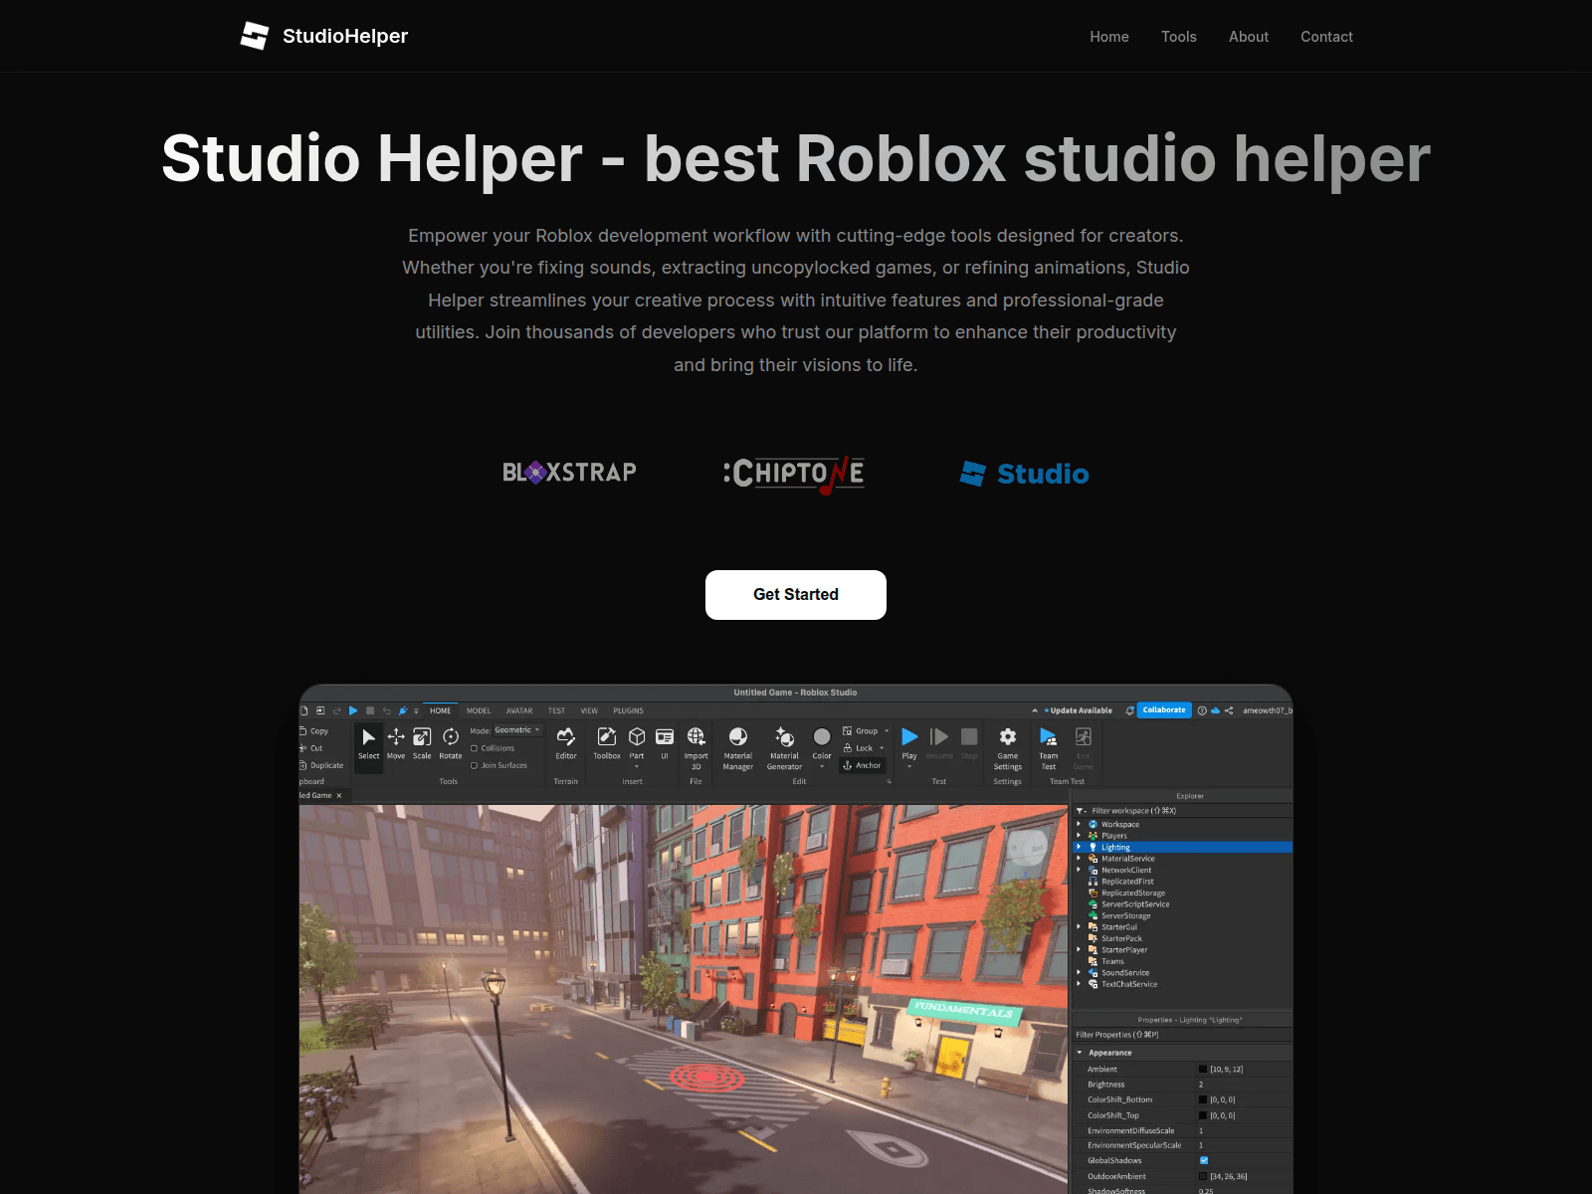Click the Exit Game icon
The width and height of the screenshot is (1592, 1194).
pos(1084,737)
